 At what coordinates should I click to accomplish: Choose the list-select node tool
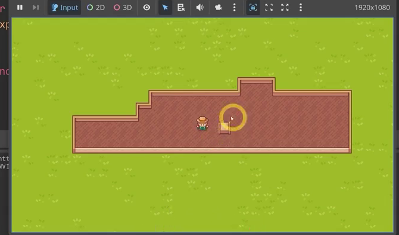[x=181, y=7]
